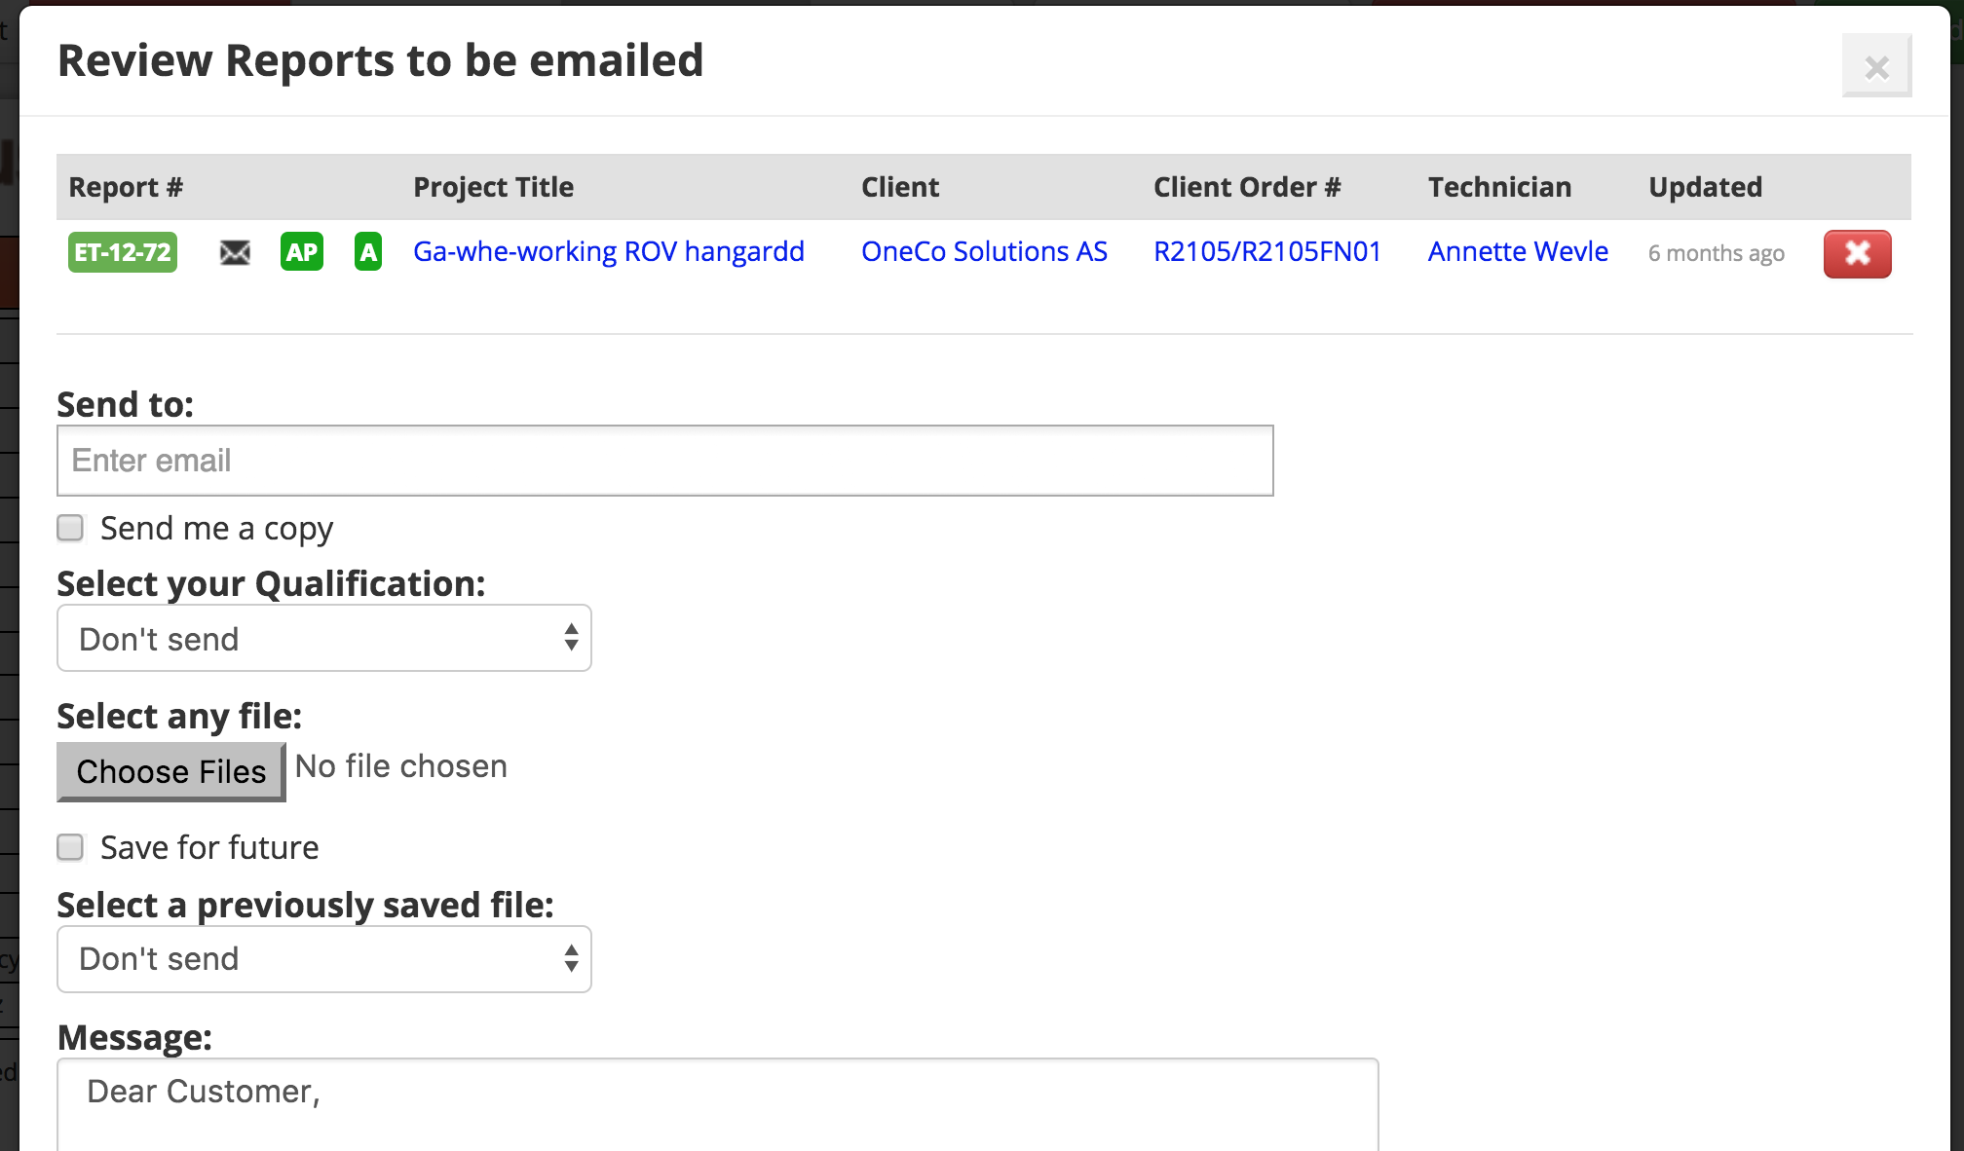Click the Report # column header

[x=126, y=187]
